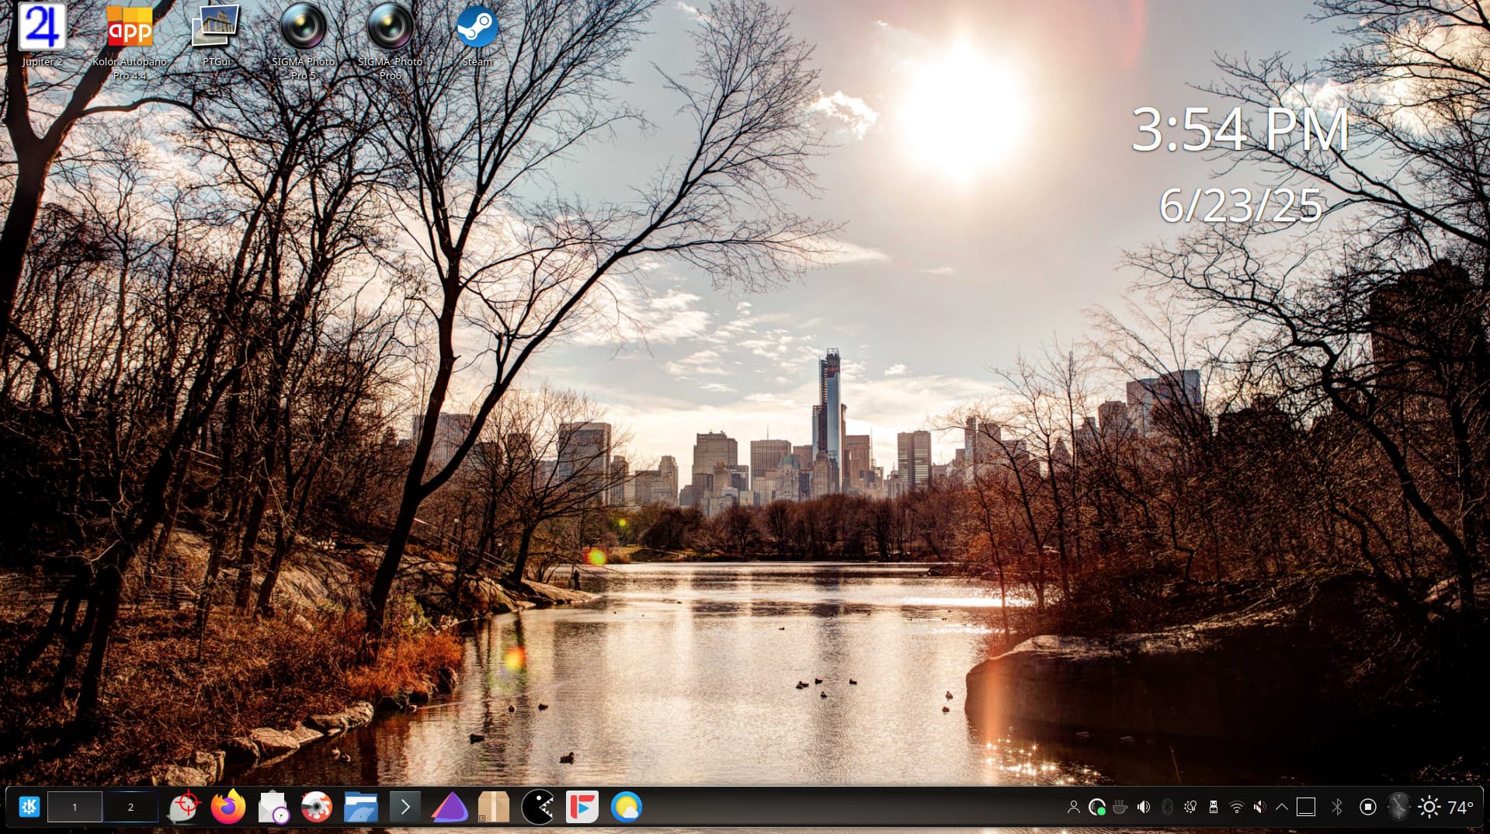
Task: Launch Firefox from the taskbar
Action: (x=228, y=807)
